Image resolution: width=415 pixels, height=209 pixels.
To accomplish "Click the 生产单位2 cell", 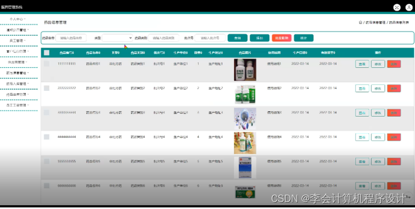I will coord(180,88).
